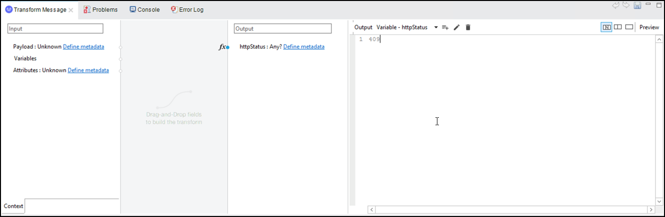
Task: Open the Transform Message tab
Action: (x=39, y=10)
